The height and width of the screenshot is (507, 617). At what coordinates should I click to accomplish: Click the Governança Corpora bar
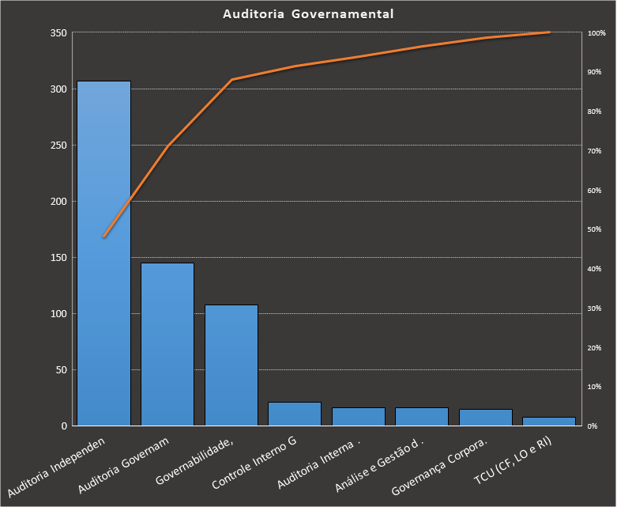pyautogui.click(x=486, y=417)
